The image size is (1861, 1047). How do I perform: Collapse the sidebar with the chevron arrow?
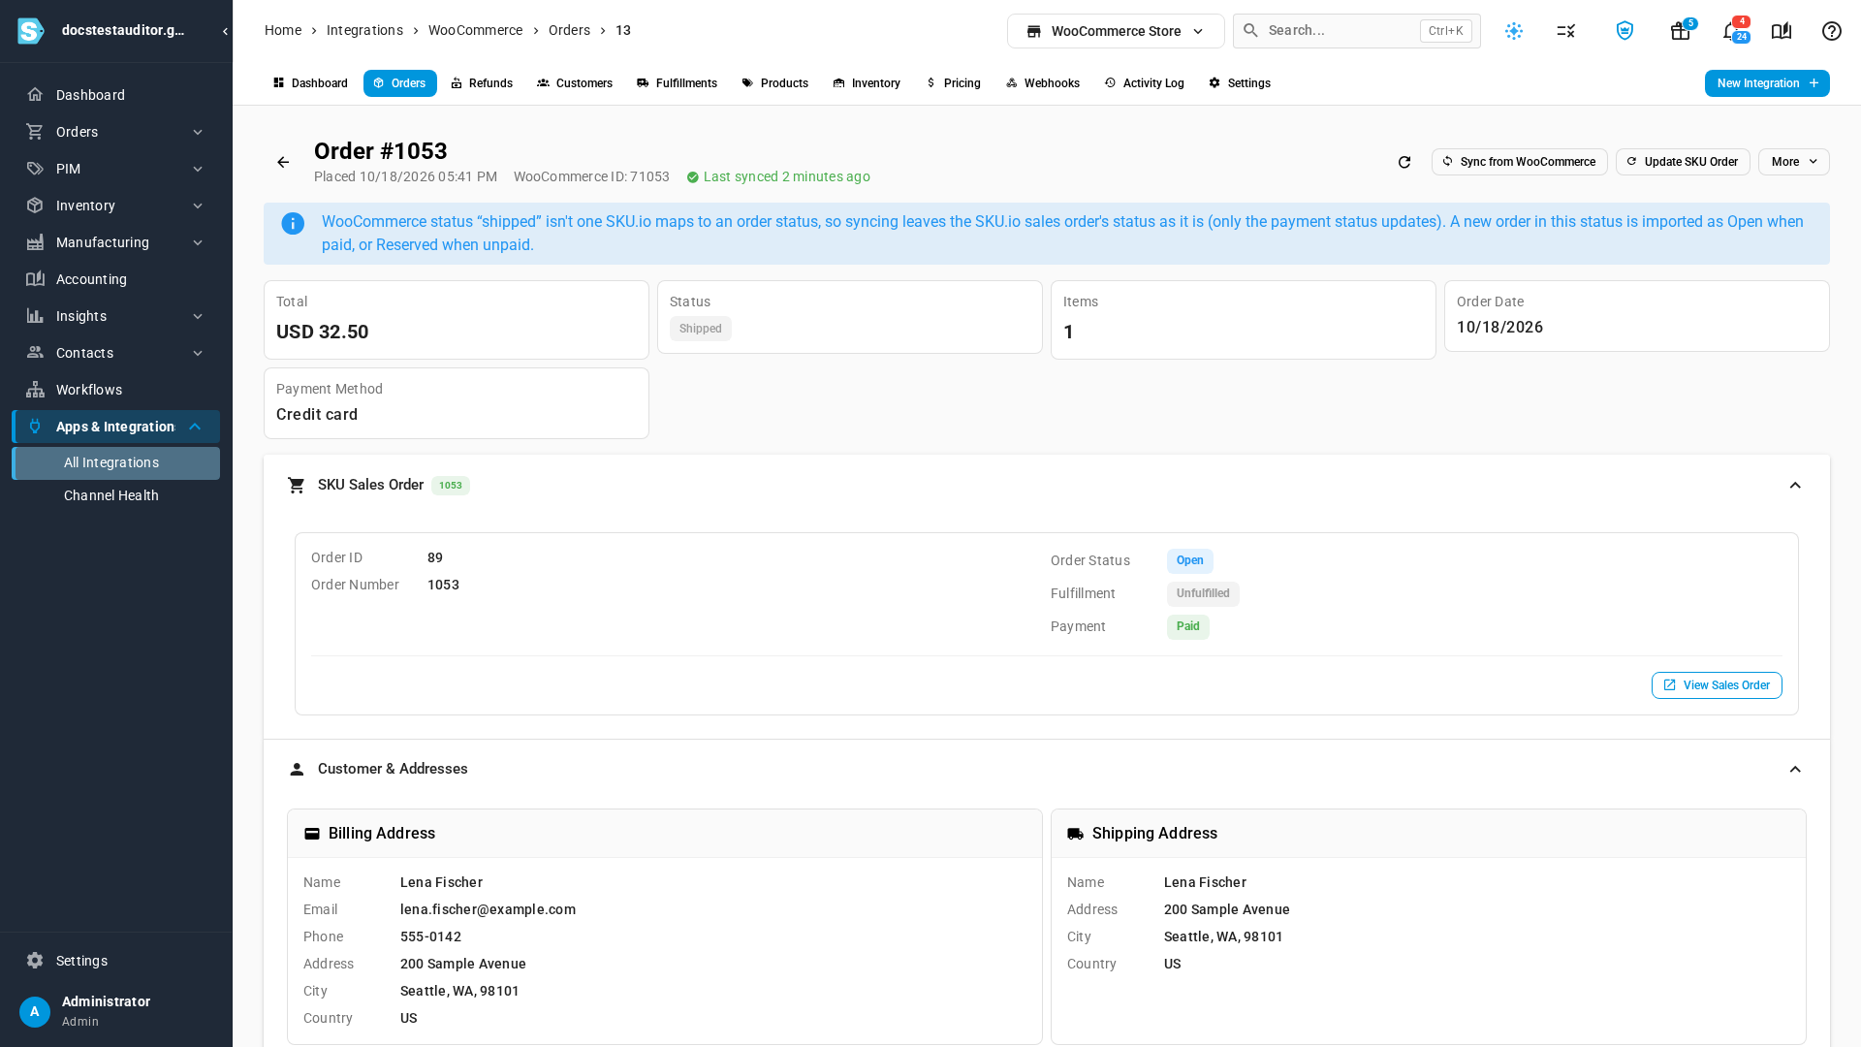pos(225,31)
